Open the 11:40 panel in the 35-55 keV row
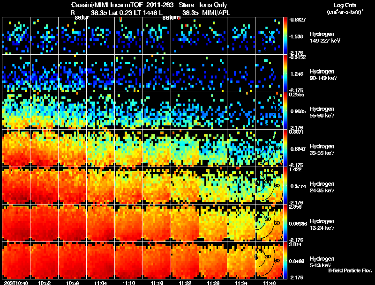The width and height of the screenshot is (375, 285). point(270,148)
